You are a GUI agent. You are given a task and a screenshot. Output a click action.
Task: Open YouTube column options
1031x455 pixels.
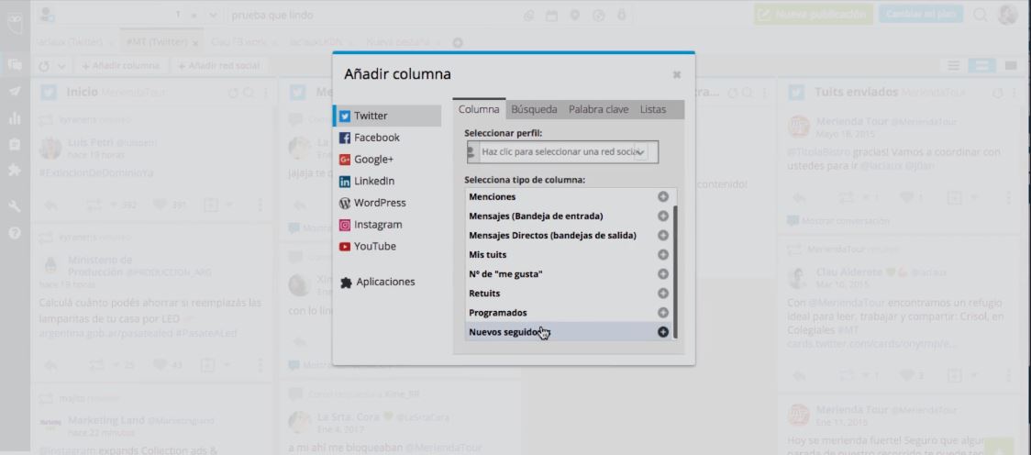click(x=374, y=246)
